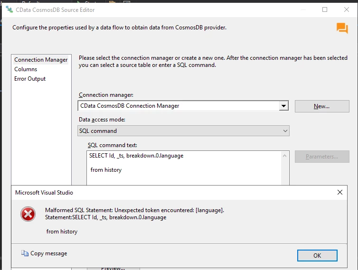Click the New... connection button
The image size is (358, 270).
tap(322, 106)
